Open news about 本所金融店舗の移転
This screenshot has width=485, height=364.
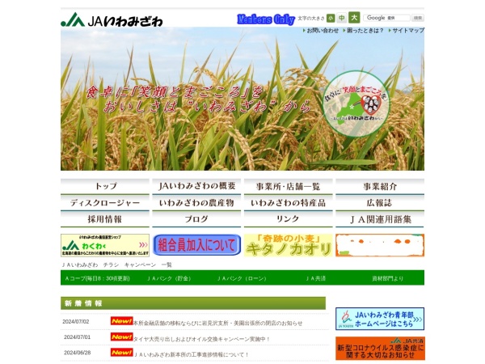(x=217, y=323)
